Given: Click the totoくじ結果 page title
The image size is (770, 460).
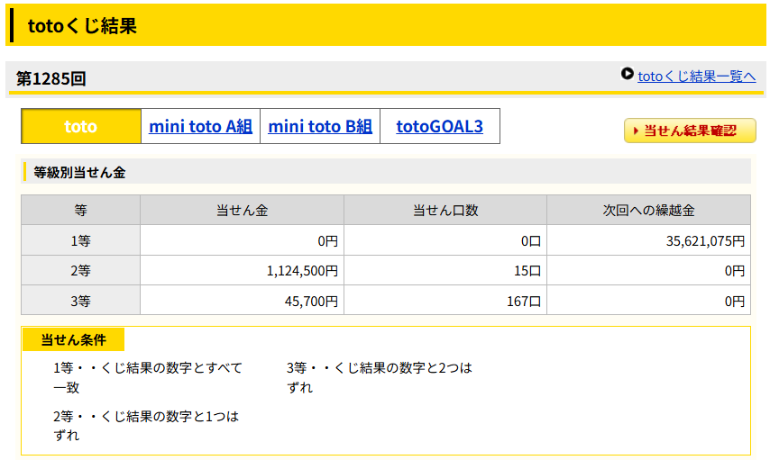Looking at the screenshot, I should (82, 26).
